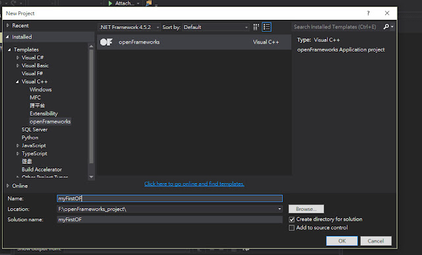The height and width of the screenshot is (255, 422).
Task: Open search options dropdown arrow
Action: pyautogui.click(x=392, y=26)
